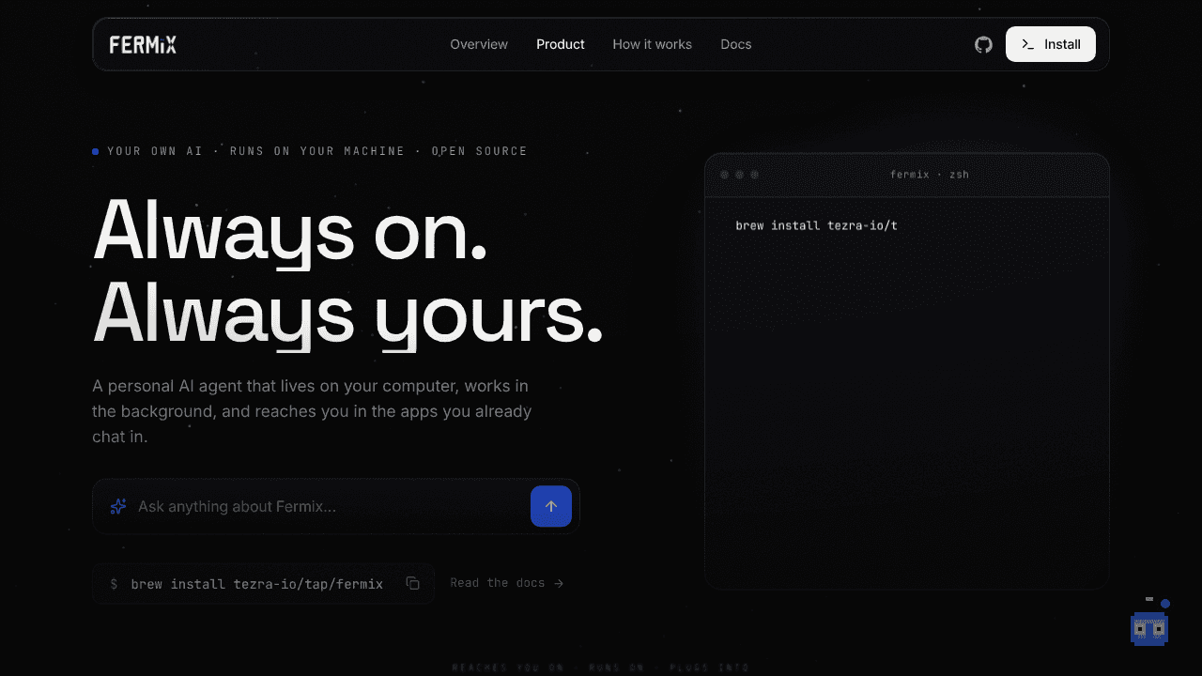This screenshot has width=1202, height=676.
Task: Submit question with the blue arrow button
Action: click(551, 506)
